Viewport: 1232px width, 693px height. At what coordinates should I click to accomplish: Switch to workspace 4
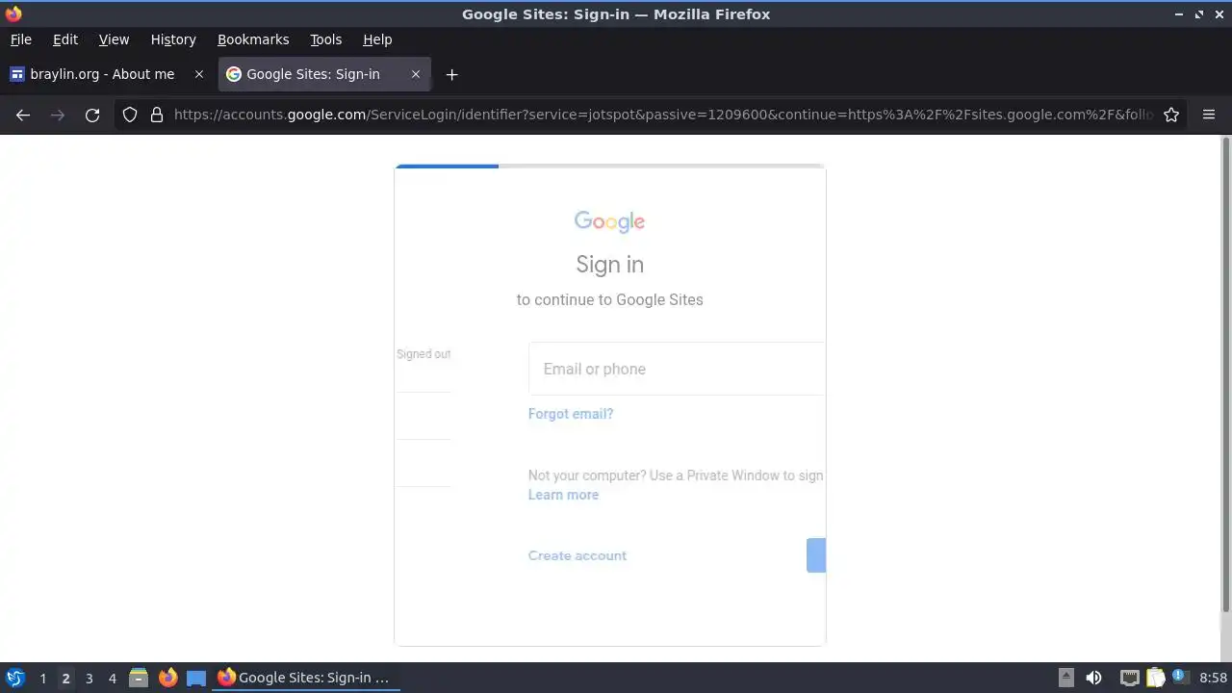112,679
